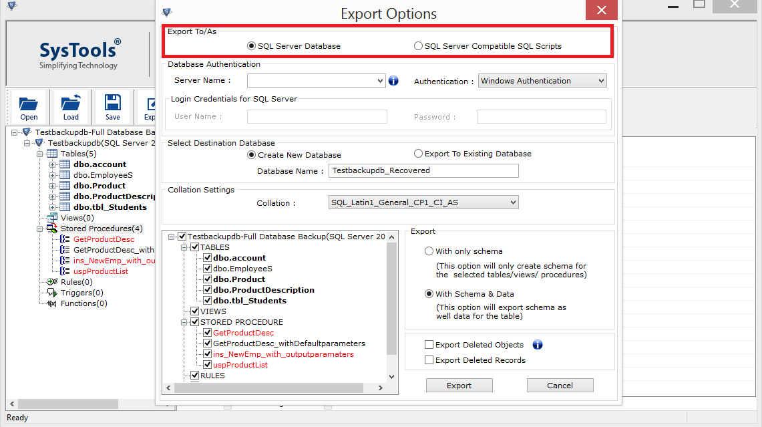Click the Triggers(0) icon in main tree
This screenshot has height=427, width=762.
point(52,293)
